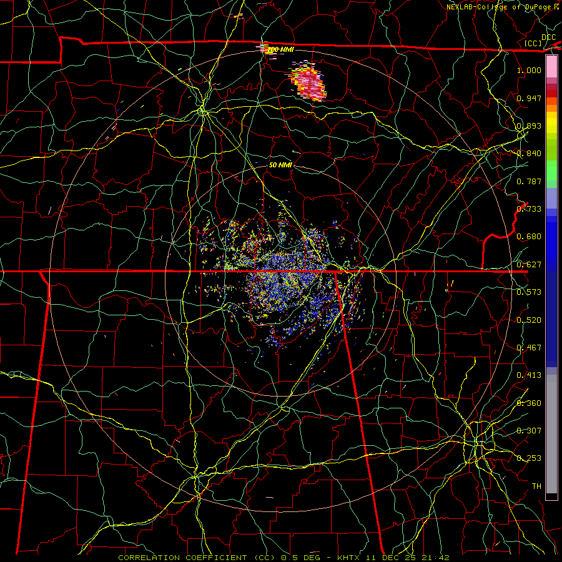Click the NEXLAB-College of DuPage credit text

click(x=500, y=7)
